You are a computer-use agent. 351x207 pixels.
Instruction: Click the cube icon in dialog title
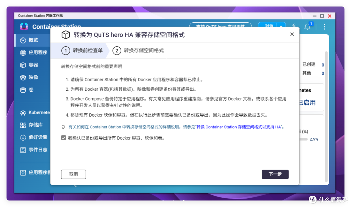pyautogui.click(x=66, y=35)
